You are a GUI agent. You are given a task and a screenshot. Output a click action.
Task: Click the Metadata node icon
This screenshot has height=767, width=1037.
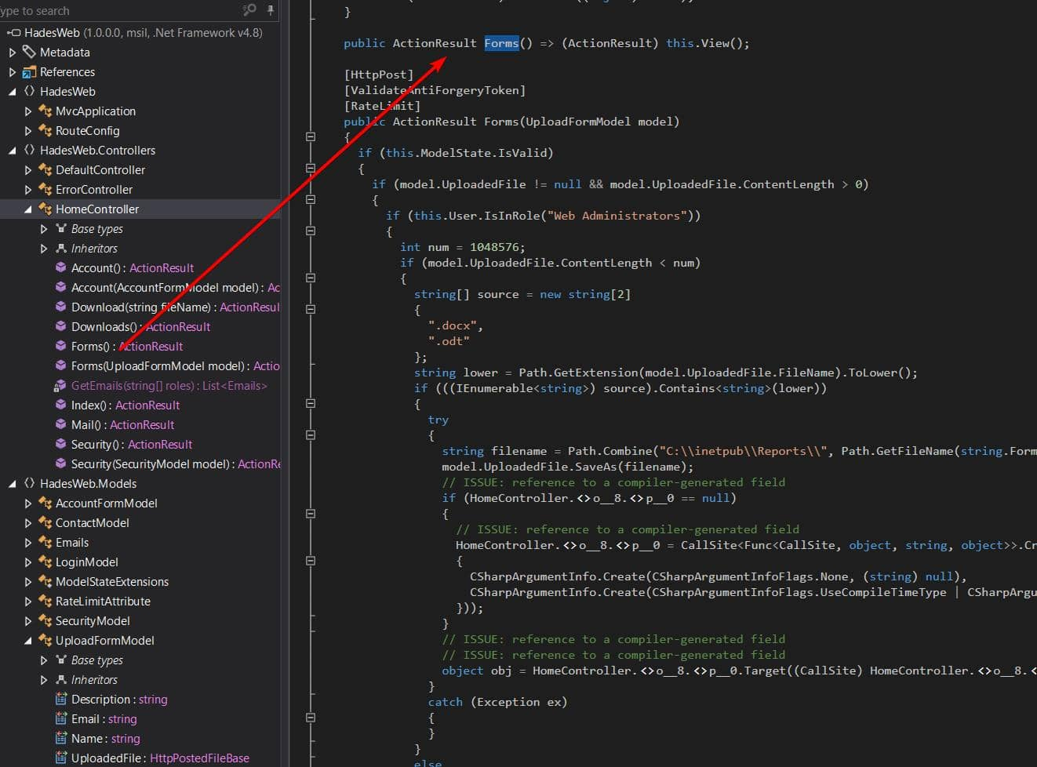(29, 52)
